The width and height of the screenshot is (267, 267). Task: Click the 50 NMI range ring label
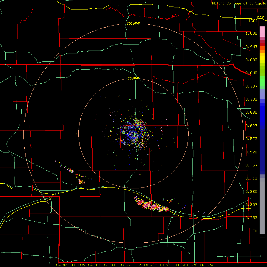[133, 78]
